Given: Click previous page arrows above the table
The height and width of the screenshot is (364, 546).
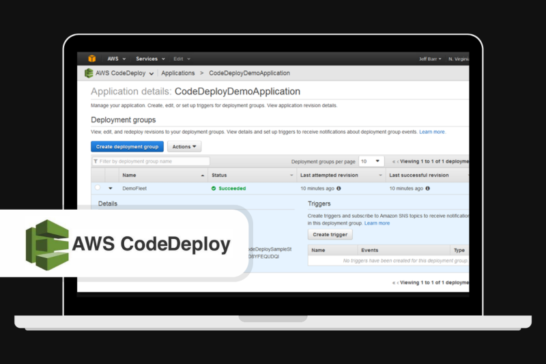Looking at the screenshot, I should pyautogui.click(x=395, y=162).
